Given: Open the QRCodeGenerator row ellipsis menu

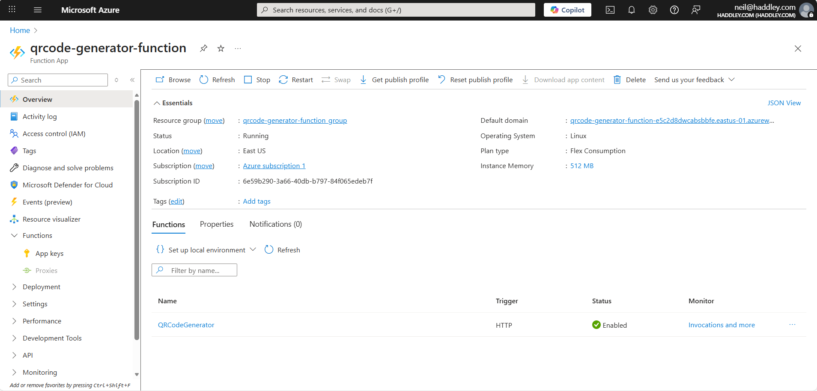Looking at the screenshot, I should (792, 325).
